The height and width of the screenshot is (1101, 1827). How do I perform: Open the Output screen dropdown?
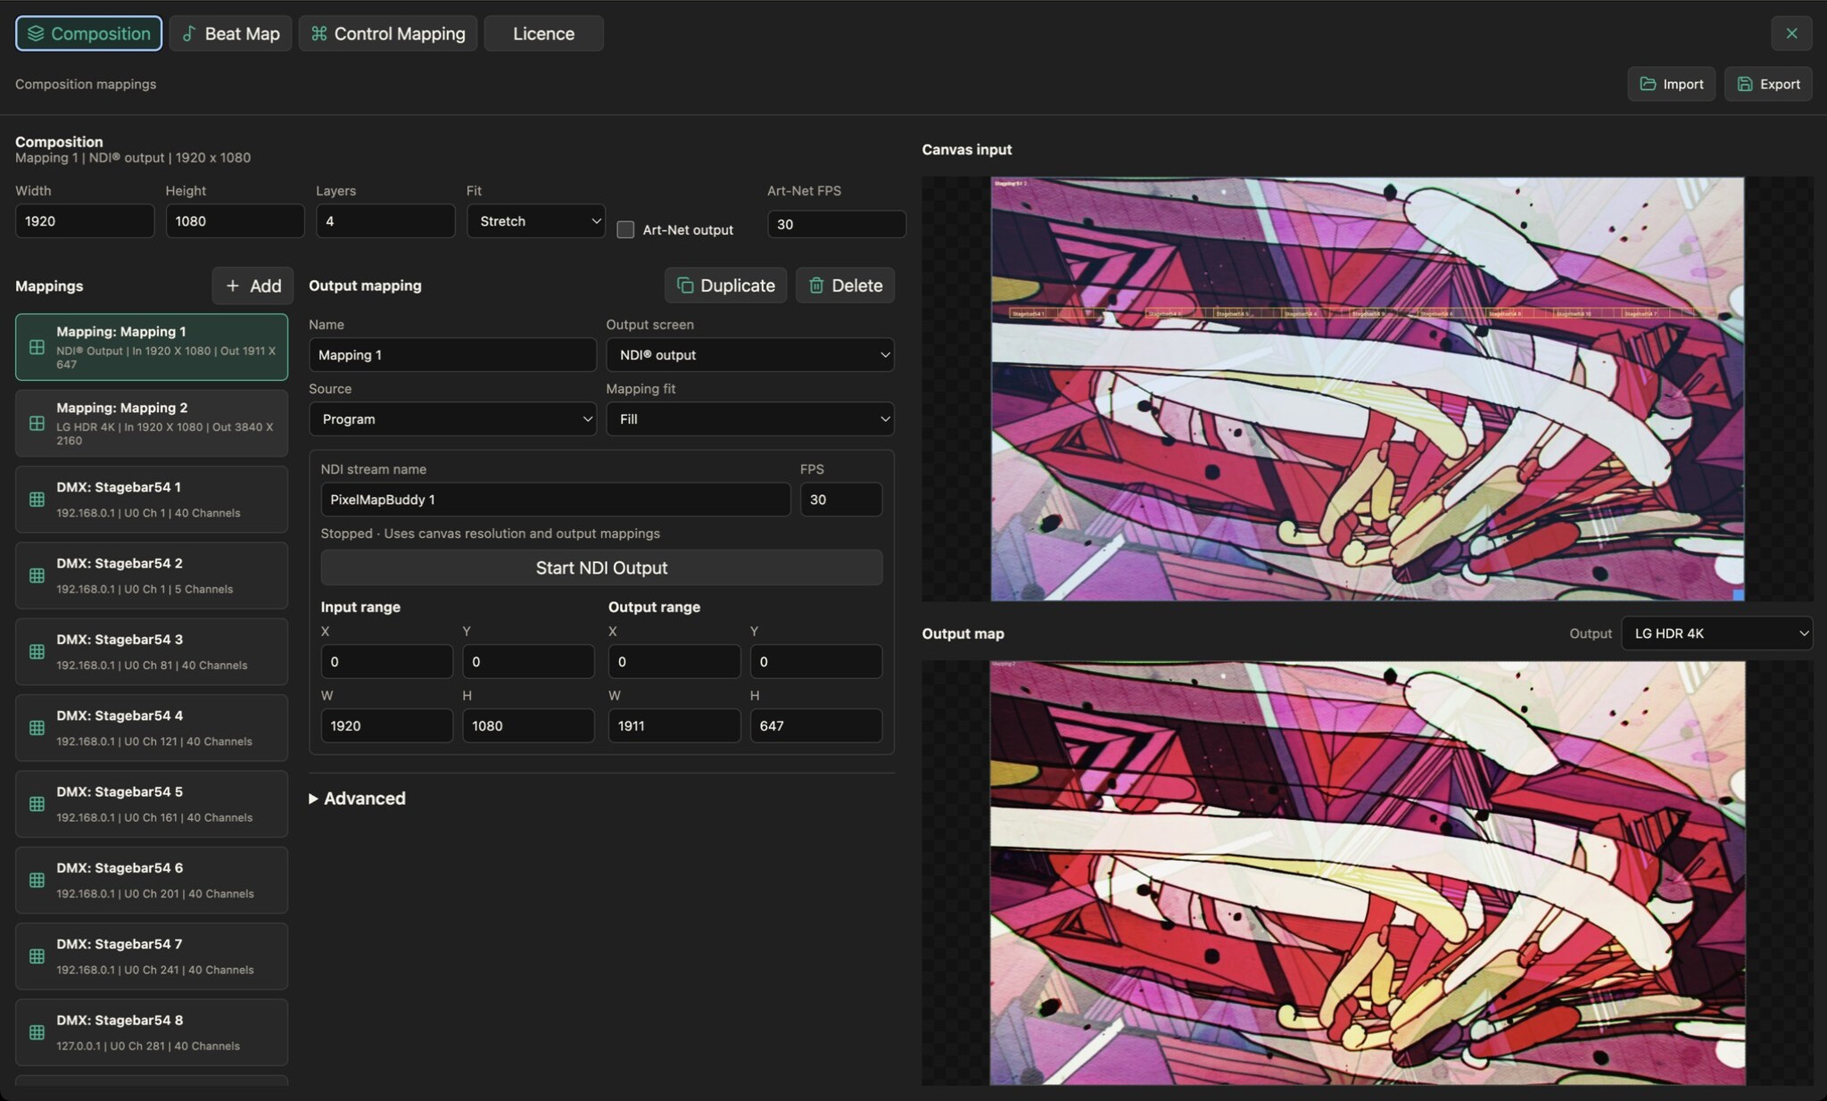click(x=750, y=355)
